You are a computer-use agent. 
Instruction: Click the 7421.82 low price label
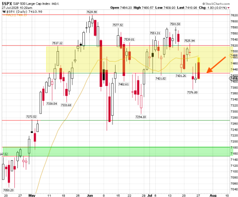(x=161, y=78)
